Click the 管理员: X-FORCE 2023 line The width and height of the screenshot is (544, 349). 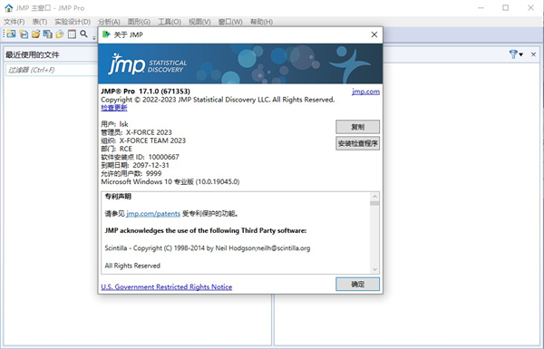tap(136, 132)
